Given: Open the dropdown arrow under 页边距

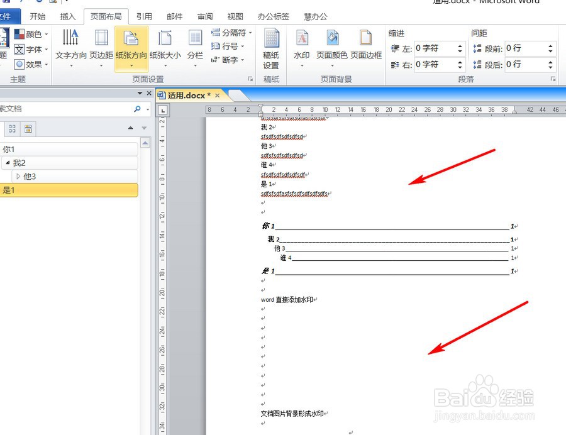Looking at the screenshot, I should click(x=101, y=65).
